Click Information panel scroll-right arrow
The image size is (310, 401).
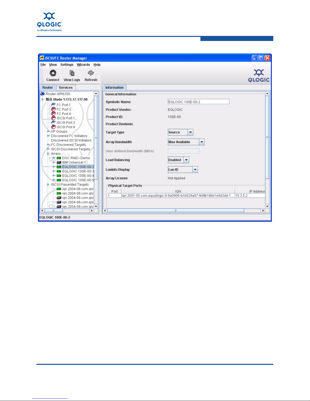263,210
